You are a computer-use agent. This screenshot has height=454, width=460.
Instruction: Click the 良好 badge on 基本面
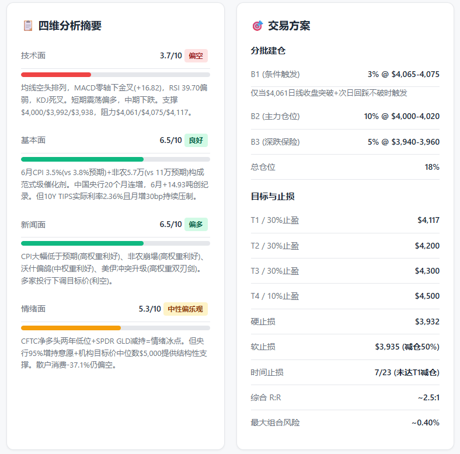(196, 140)
